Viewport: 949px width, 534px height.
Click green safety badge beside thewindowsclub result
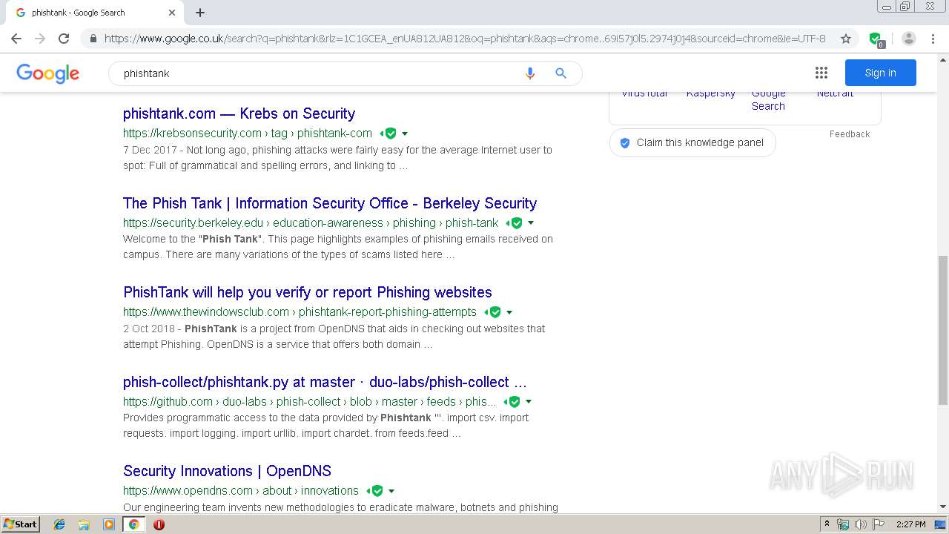click(495, 312)
